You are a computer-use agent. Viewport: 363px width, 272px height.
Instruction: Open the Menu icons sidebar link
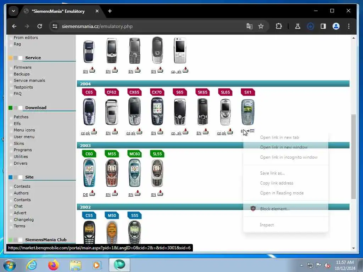click(24, 130)
